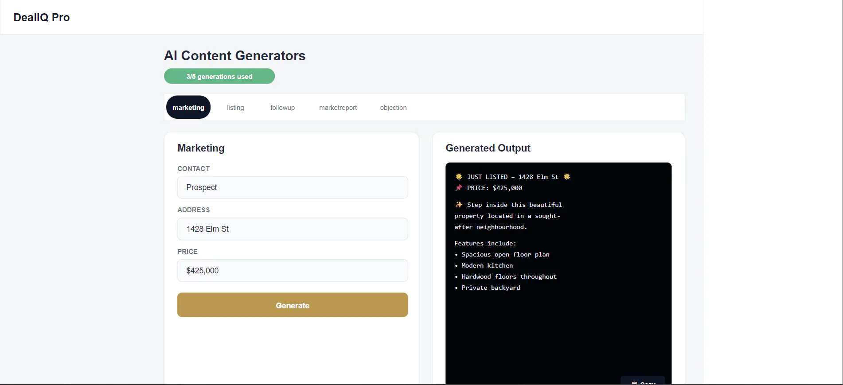843x385 pixels.
Task: Click the 'Hardwood floors throughout' bullet
Action: click(509, 276)
